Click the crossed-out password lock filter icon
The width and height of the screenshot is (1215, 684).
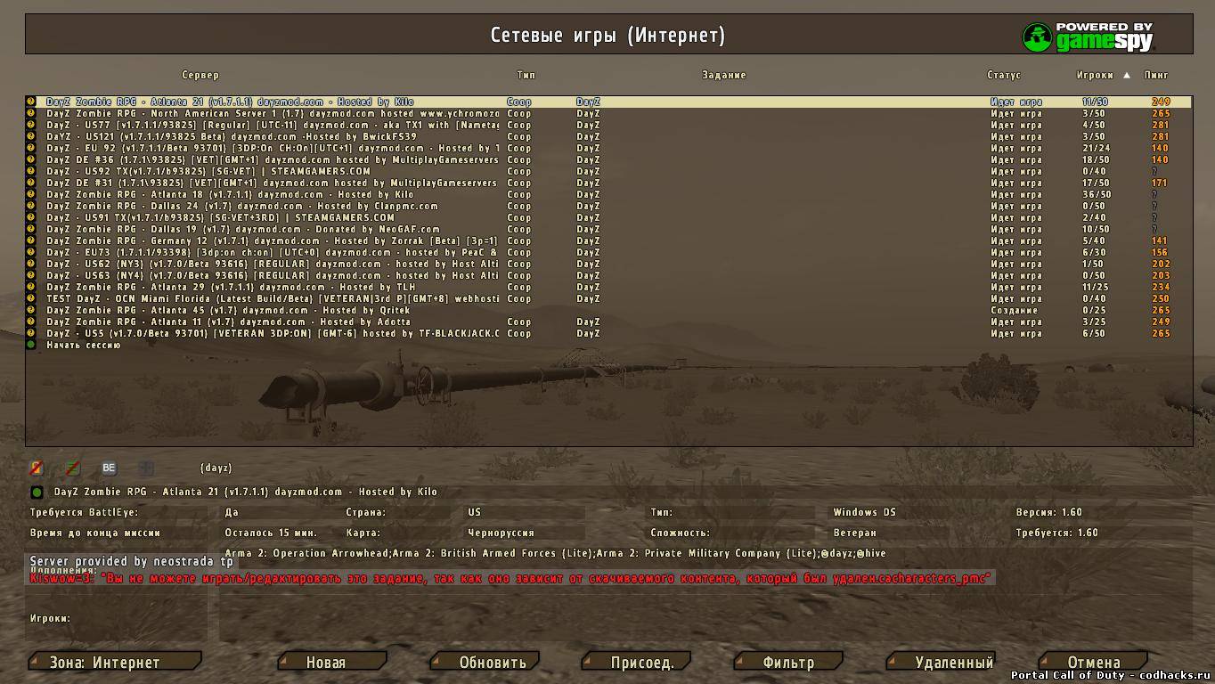point(37,468)
